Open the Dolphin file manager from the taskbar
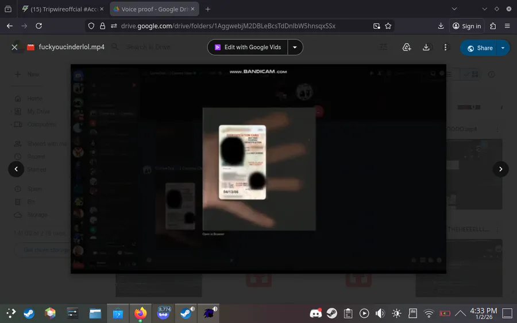This screenshot has width=517, height=323. pyautogui.click(x=95, y=313)
